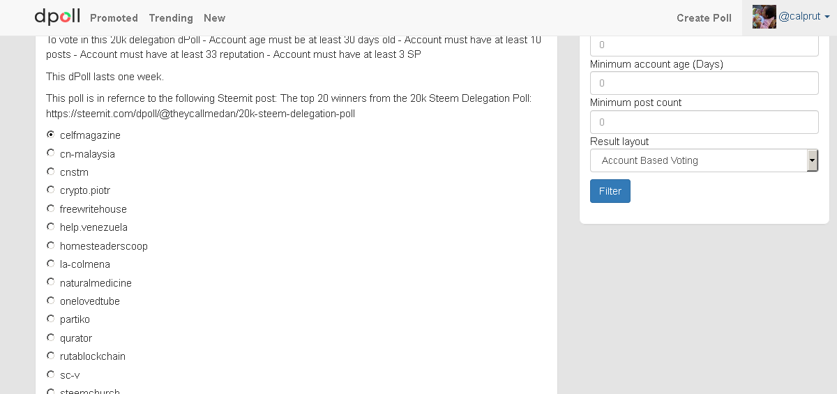Select the la-colmena radio option
Screen dimensions: 837x394
click(x=51, y=264)
